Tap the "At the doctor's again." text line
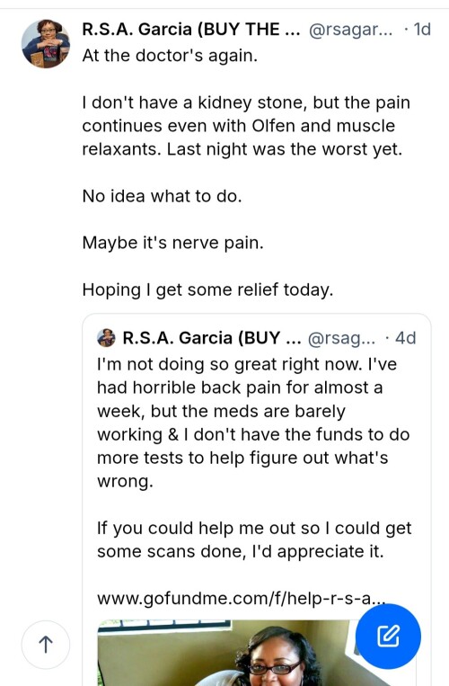 (x=170, y=56)
